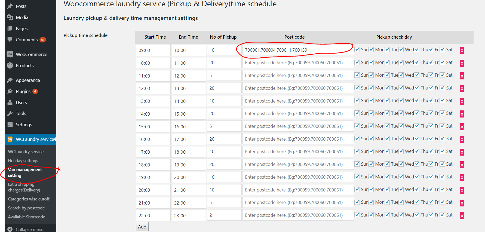Click the Appearance brush icon
This screenshot has height=232, width=485.
(10, 80)
